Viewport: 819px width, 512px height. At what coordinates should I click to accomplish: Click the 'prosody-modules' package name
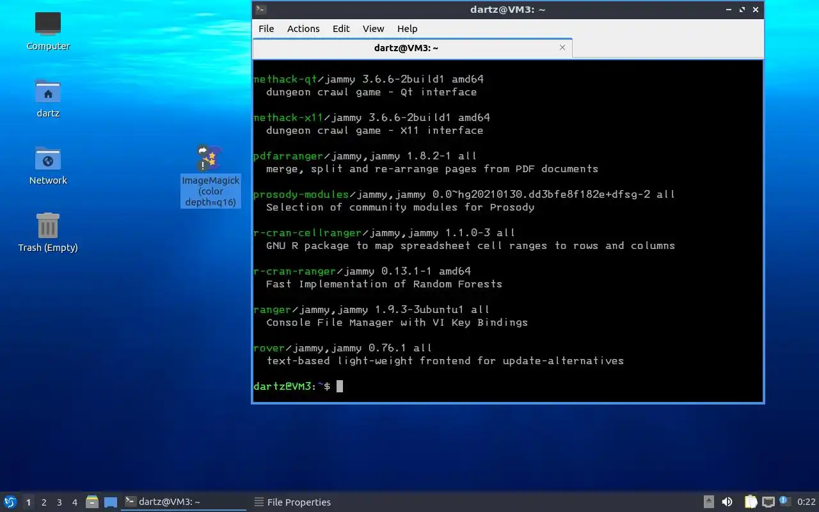click(x=301, y=195)
